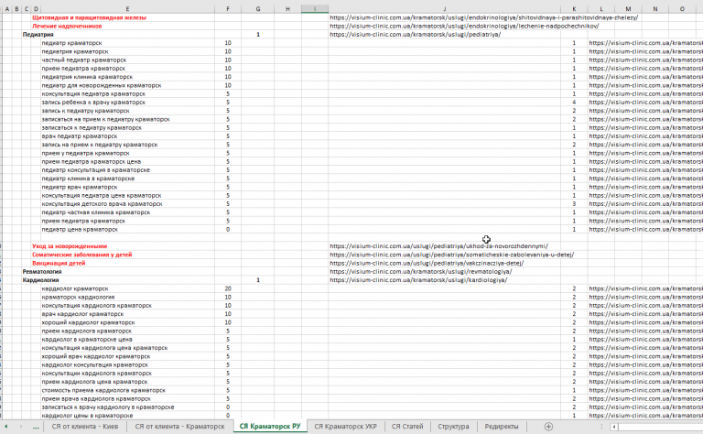This screenshot has width=703, height=434.
Task: Select column K header
Action: tap(574, 9)
